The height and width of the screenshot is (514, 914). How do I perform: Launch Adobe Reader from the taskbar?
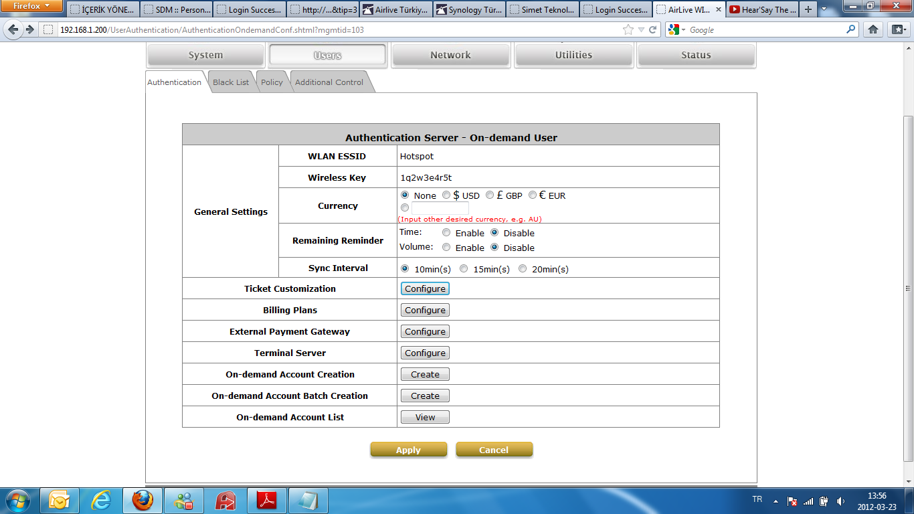pos(266,500)
